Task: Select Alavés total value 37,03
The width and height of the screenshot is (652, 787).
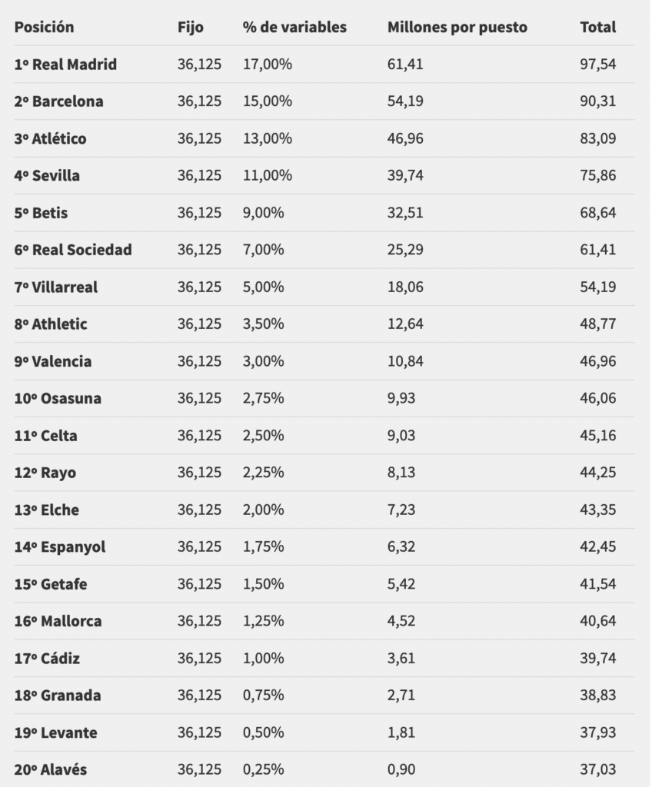Action: (x=597, y=770)
